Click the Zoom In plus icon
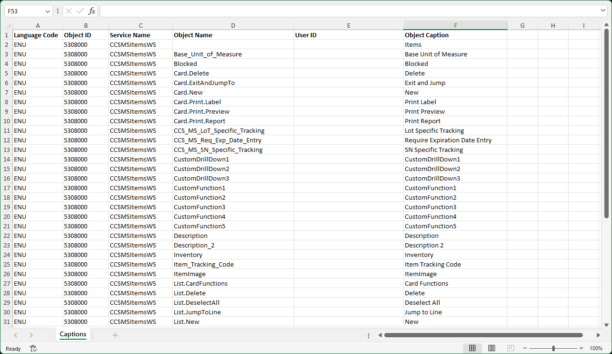The height and width of the screenshot is (354, 612). click(x=581, y=348)
